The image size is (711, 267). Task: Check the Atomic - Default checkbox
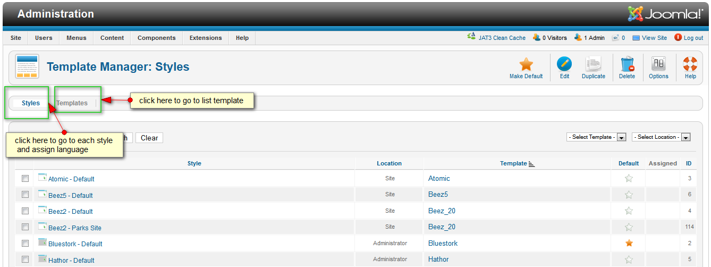(x=25, y=179)
